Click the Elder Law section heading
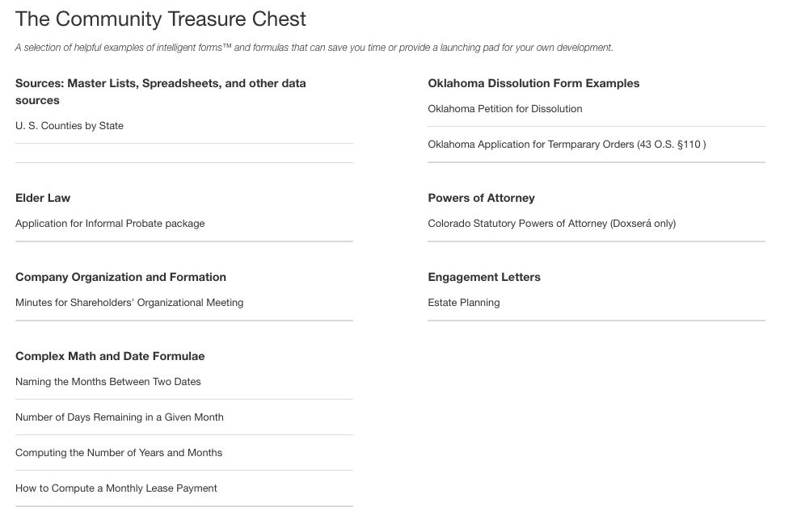 tap(42, 198)
